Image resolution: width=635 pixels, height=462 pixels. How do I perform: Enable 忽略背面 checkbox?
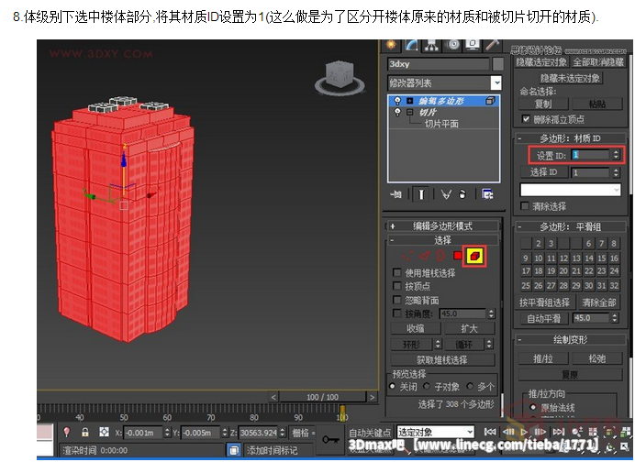click(x=397, y=299)
